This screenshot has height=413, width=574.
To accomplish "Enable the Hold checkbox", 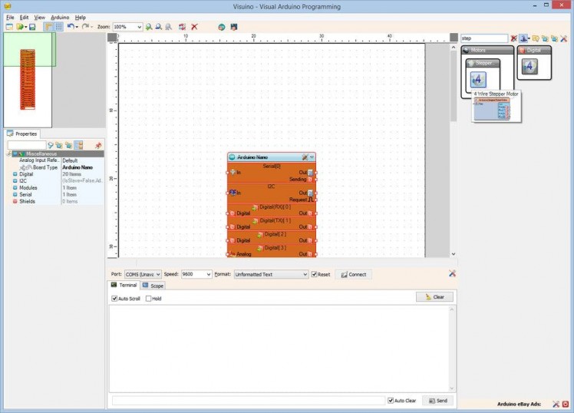I will point(149,299).
